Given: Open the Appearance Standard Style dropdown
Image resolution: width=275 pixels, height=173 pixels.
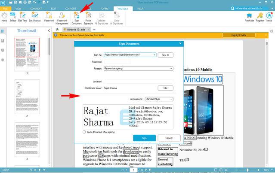Looking at the screenshot, I should [x=171, y=99].
